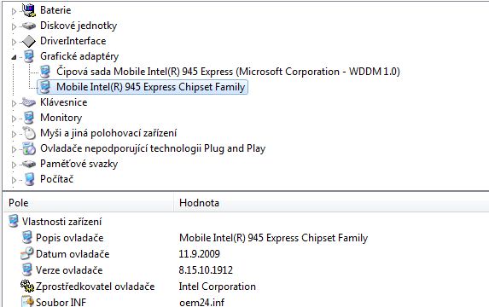Click the Paměťové svazky volume icon

point(29,164)
